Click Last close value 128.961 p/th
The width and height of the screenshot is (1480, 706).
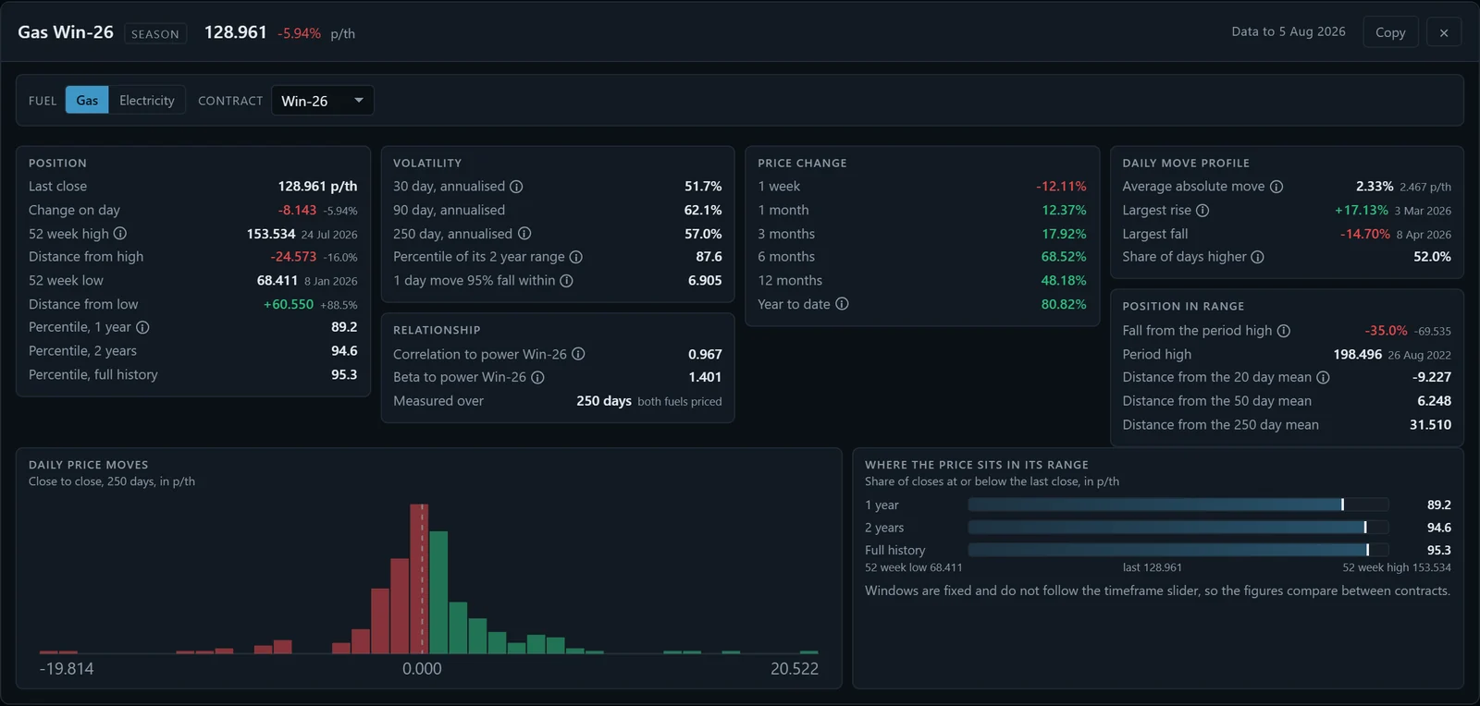317,187
